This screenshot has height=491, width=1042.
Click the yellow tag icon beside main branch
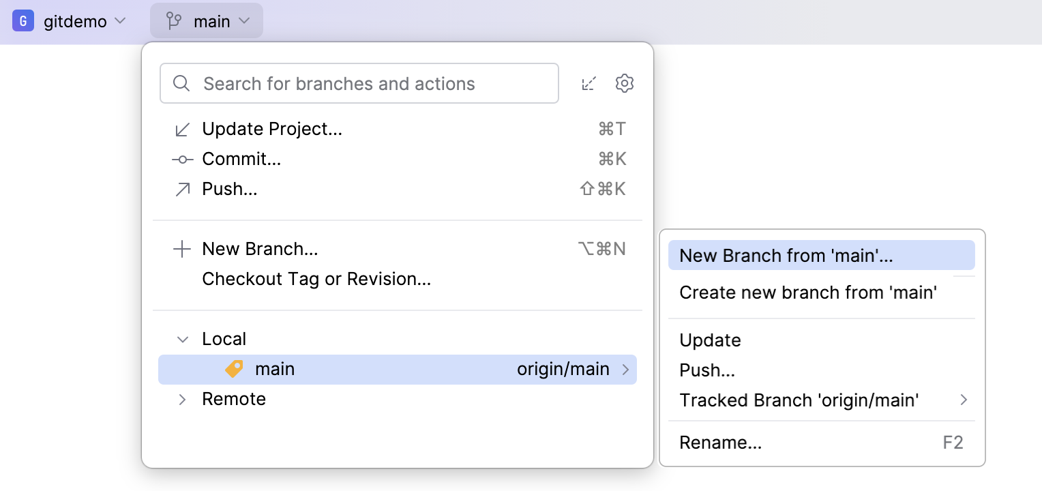pyautogui.click(x=233, y=369)
